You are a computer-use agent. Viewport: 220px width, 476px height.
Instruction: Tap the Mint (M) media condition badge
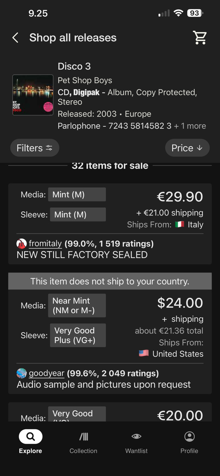(77, 195)
